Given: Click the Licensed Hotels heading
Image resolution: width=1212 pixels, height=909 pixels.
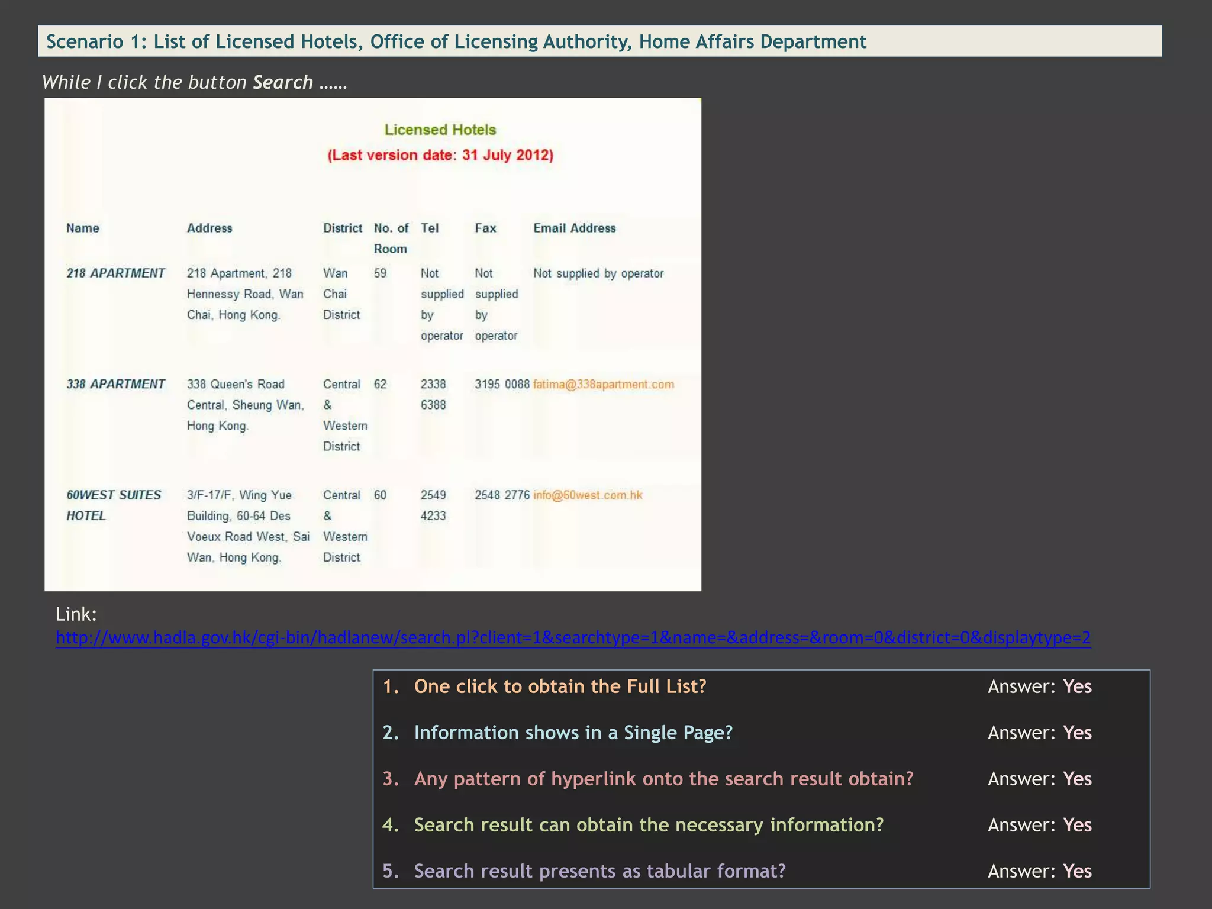Looking at the screenshot, I should pos(440,130).
